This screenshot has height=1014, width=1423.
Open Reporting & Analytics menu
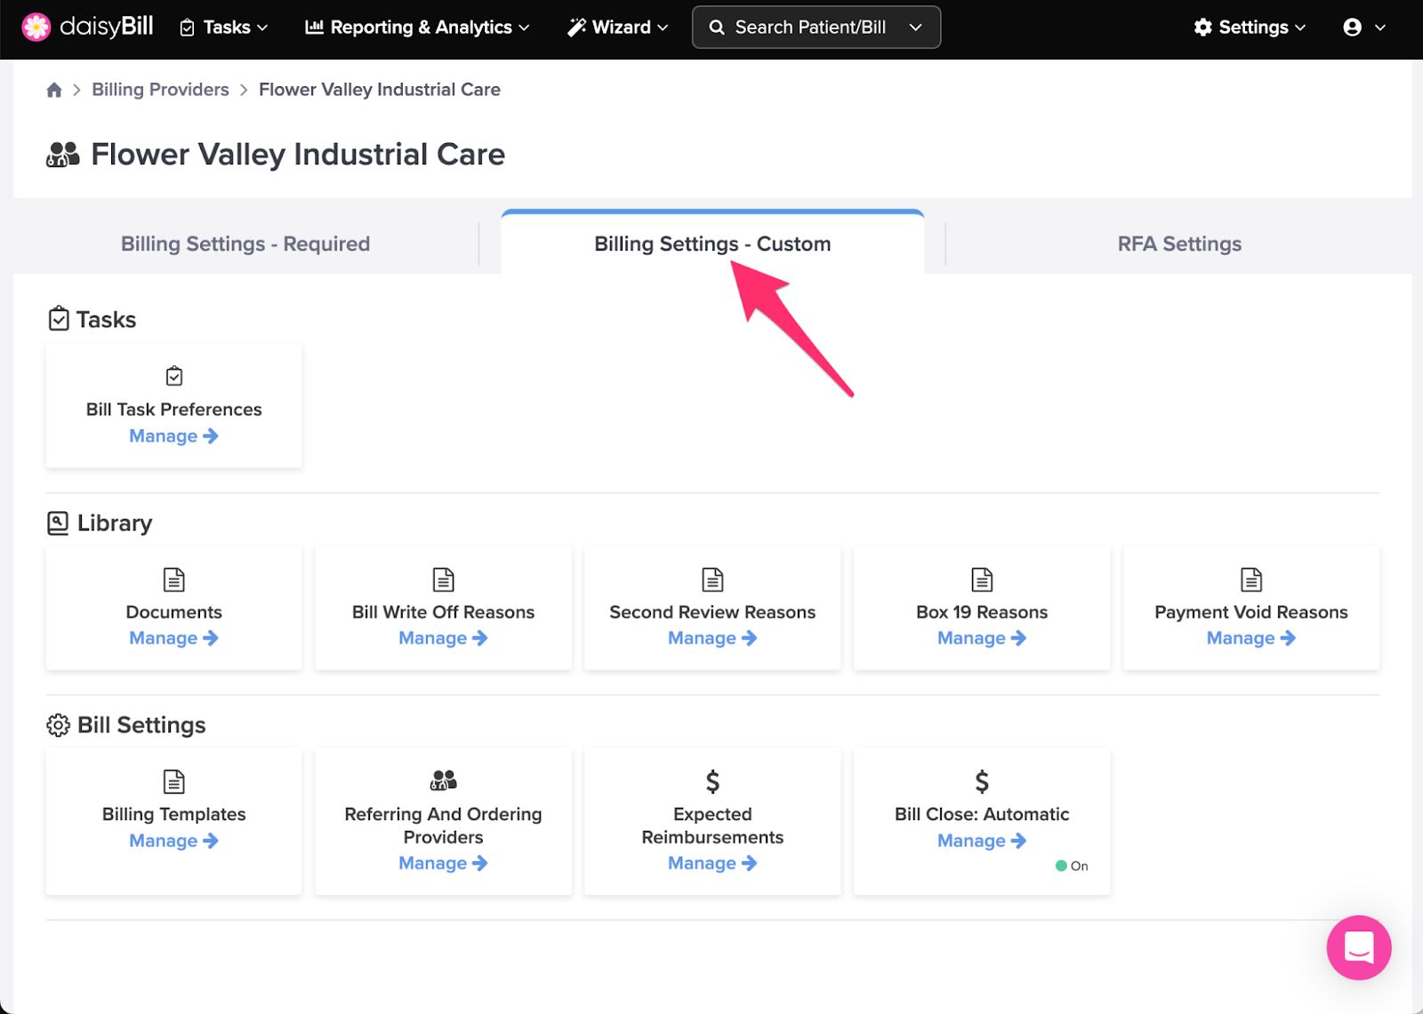pyautogui.click(x=417, y=28)
